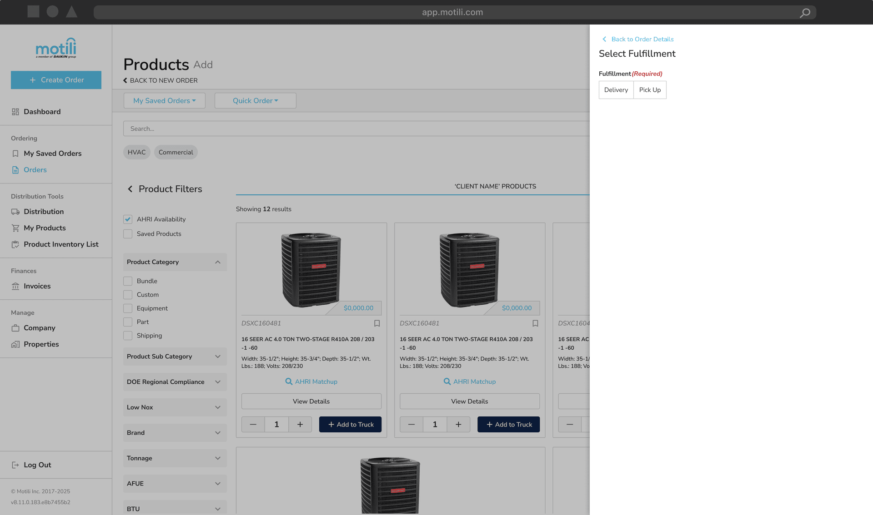Bookmark the first DSXC160481 product
This screenshot has height=515, width=873.
(x=377, y=323)
